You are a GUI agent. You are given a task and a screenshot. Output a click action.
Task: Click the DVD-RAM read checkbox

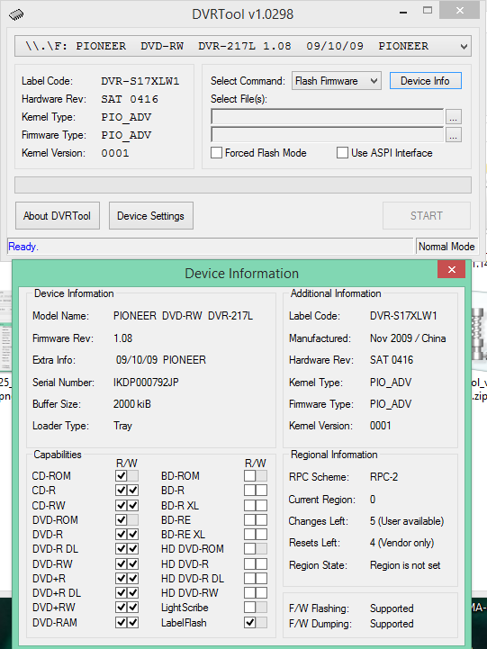122,623
